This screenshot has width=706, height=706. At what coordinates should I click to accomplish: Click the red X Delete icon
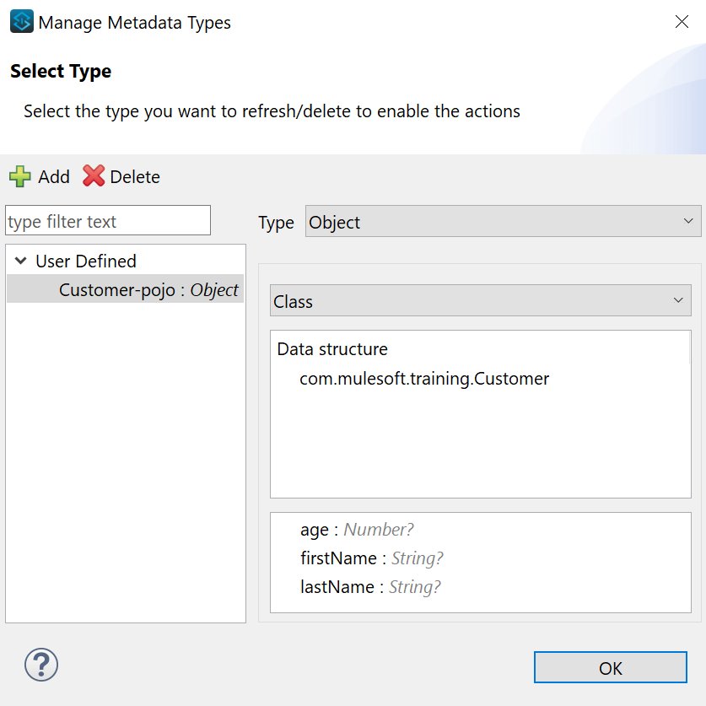[94, 176]
